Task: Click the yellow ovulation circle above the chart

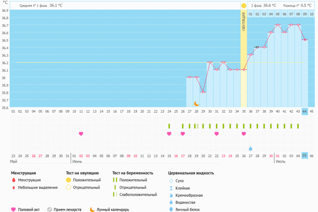Action: pyautogui.click(x=244, y=6)
